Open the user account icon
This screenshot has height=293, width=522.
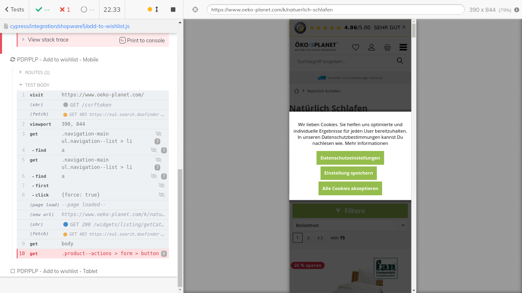[x=372, y=47]
